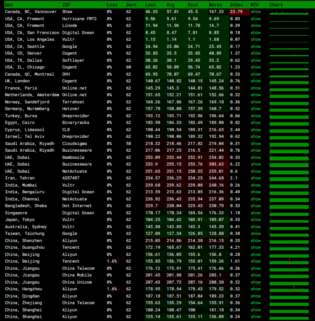
Task: Open MTR for Los Angeles Vultr
Action: point(256,39)
